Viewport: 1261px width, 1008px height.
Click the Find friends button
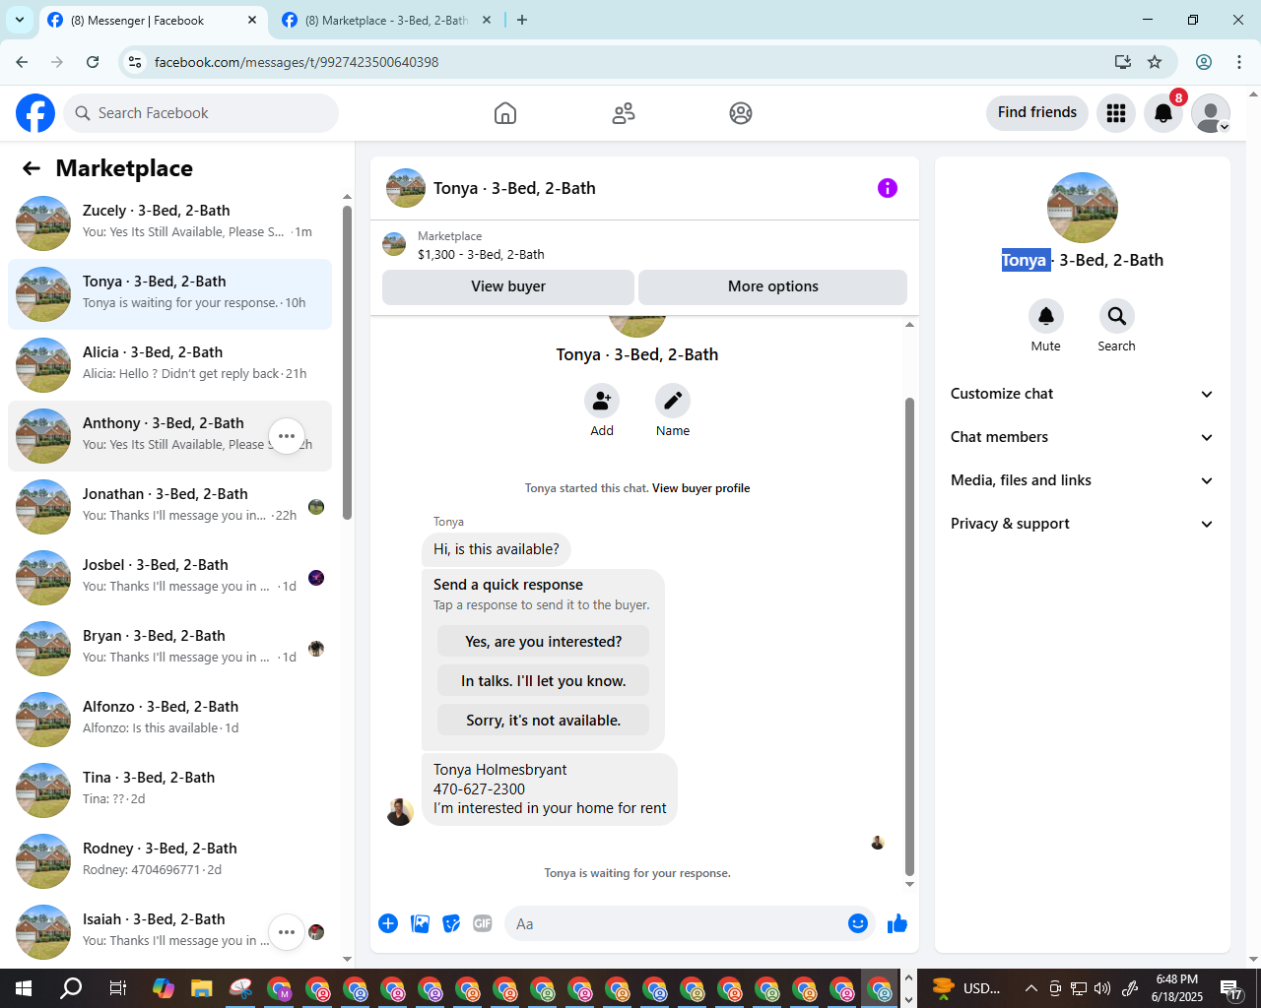point(1037,112)
